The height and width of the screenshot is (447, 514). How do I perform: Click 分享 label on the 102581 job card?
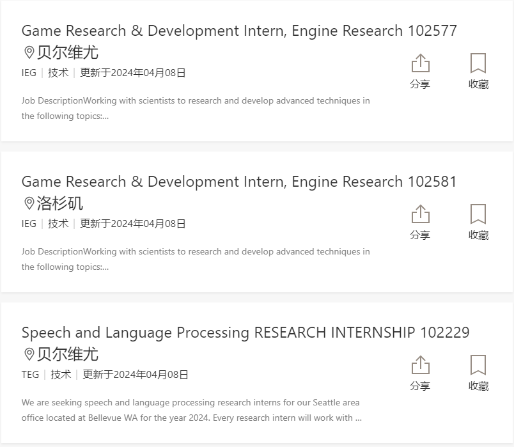click(420, 235)
